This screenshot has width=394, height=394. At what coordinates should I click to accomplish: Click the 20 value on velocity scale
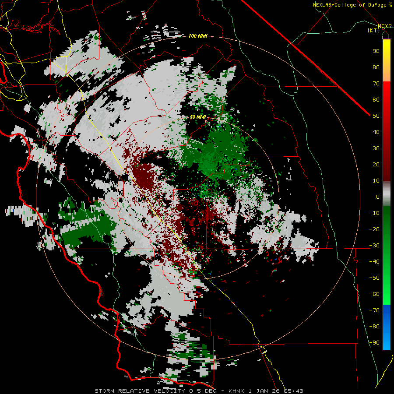pos(376,165)
